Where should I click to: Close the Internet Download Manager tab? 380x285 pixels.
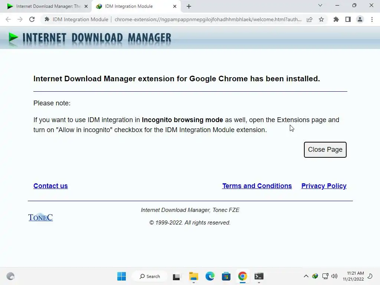[86, 6]
